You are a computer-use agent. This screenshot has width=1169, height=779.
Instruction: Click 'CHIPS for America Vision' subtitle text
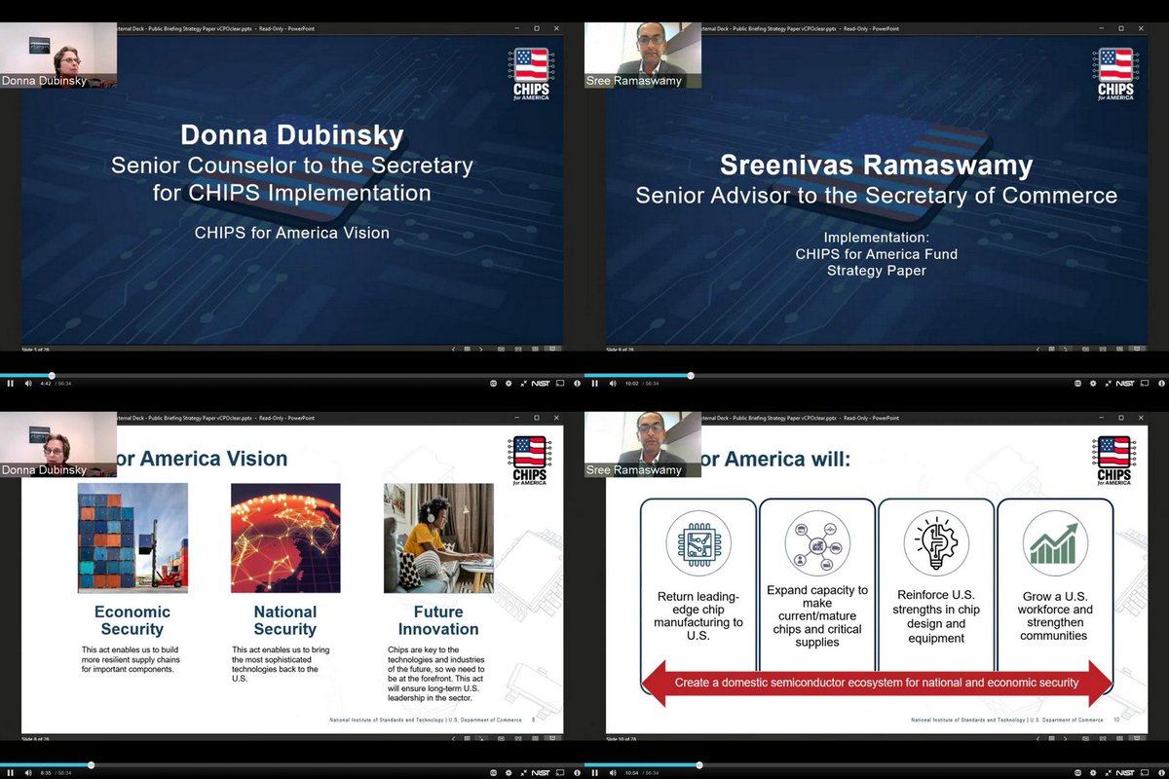pyautogui.click(x=292, y=233)
